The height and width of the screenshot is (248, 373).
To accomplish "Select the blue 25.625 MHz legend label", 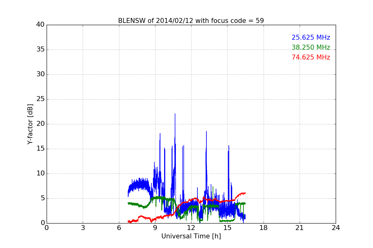I will tap(311, 38).
